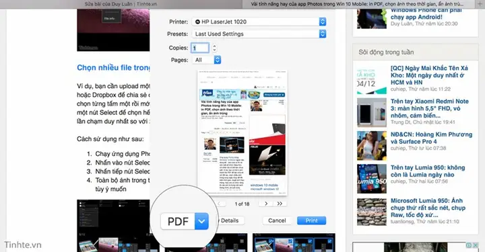The height and width of the screenshot is (252, 485).
Task: Open a new browser tab plus icon
Action: tap(480, 4)
